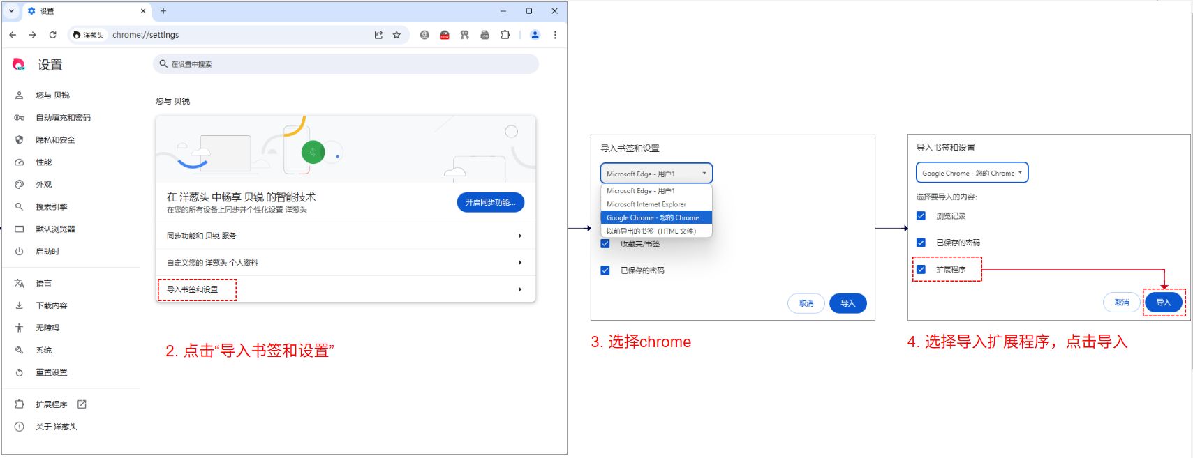The width and height of the screenshot is (1193, 458).
Task: Go back with the browser back arrow
Action: [13, 35]
